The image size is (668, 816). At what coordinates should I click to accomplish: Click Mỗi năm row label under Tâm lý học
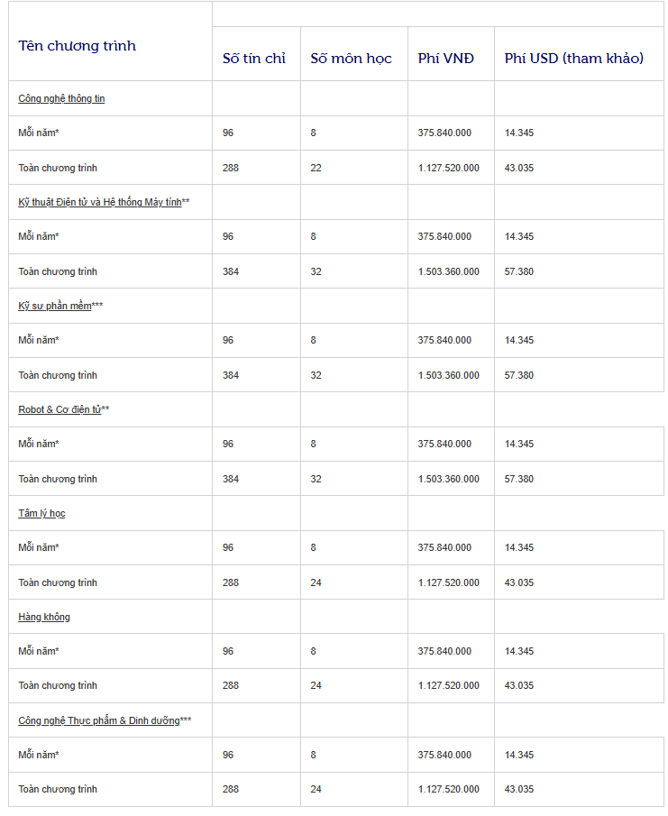38,547
